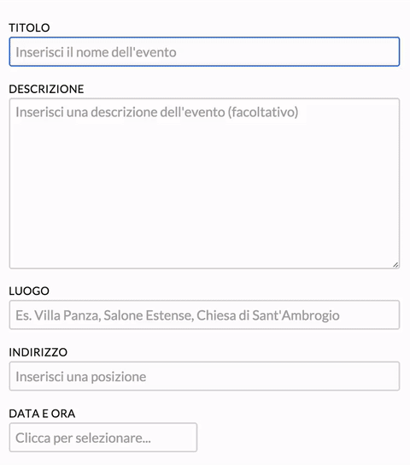This screenshot has height=465, width=410.
Task: Click the LUOGO field label
Action: pos(29,291)
